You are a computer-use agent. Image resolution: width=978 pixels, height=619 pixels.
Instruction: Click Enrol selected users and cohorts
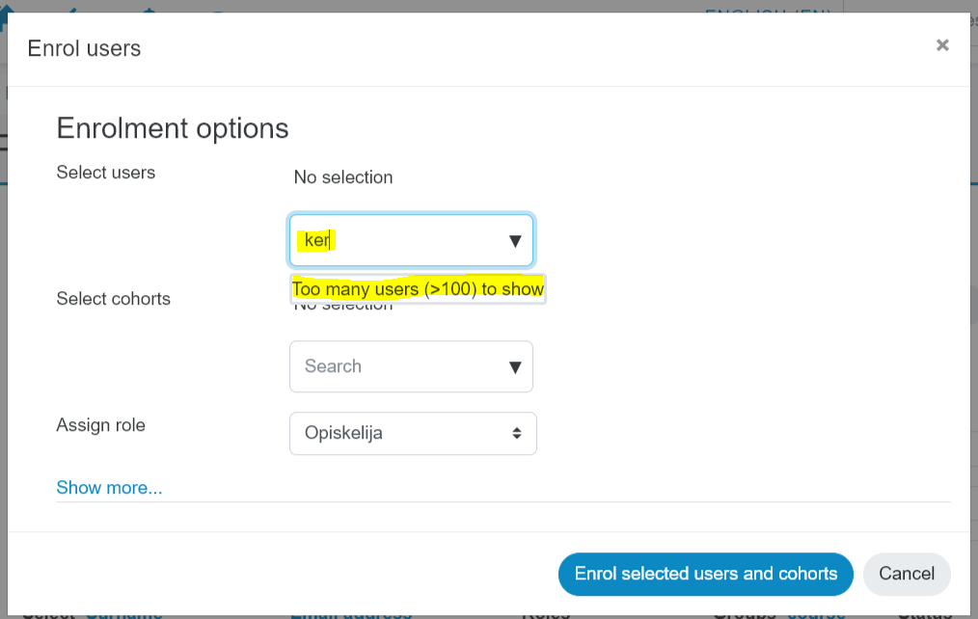pyautogui.click(x=705, y=574)
